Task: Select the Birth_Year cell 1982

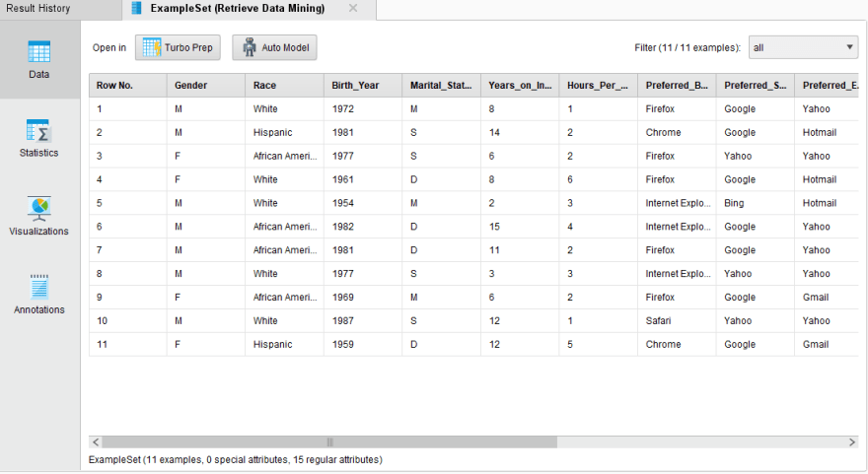Action: [x=363, y=227]
